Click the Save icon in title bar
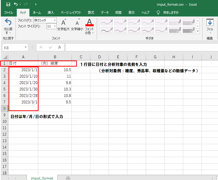The image size is (218, 180). tap(8, 4)
